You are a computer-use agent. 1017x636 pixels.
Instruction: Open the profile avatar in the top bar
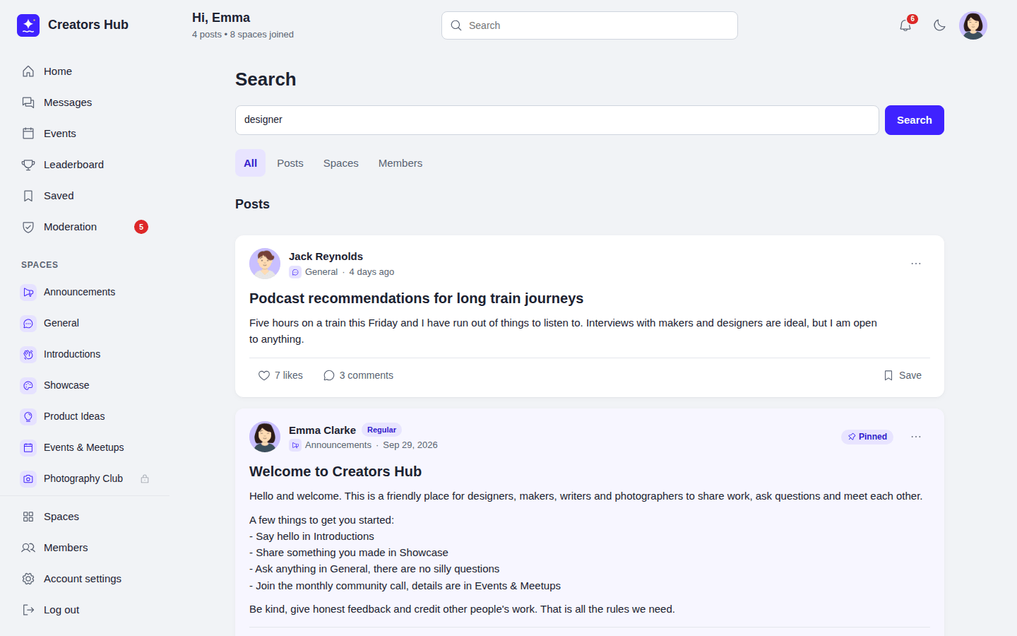(x=973, y=25)
